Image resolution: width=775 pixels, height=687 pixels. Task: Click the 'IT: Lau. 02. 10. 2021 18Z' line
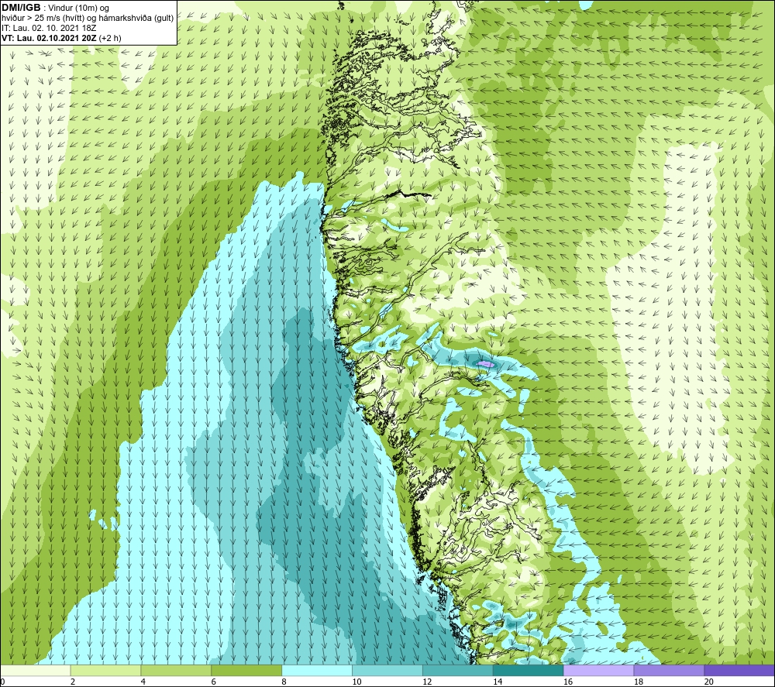(x=49, y=28)
